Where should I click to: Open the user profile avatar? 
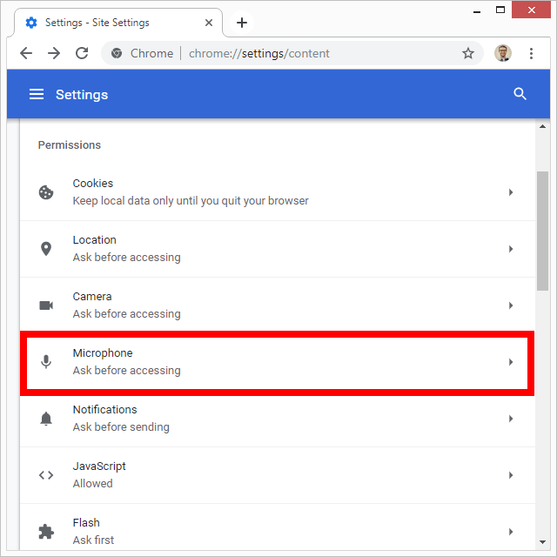point(503,53)
